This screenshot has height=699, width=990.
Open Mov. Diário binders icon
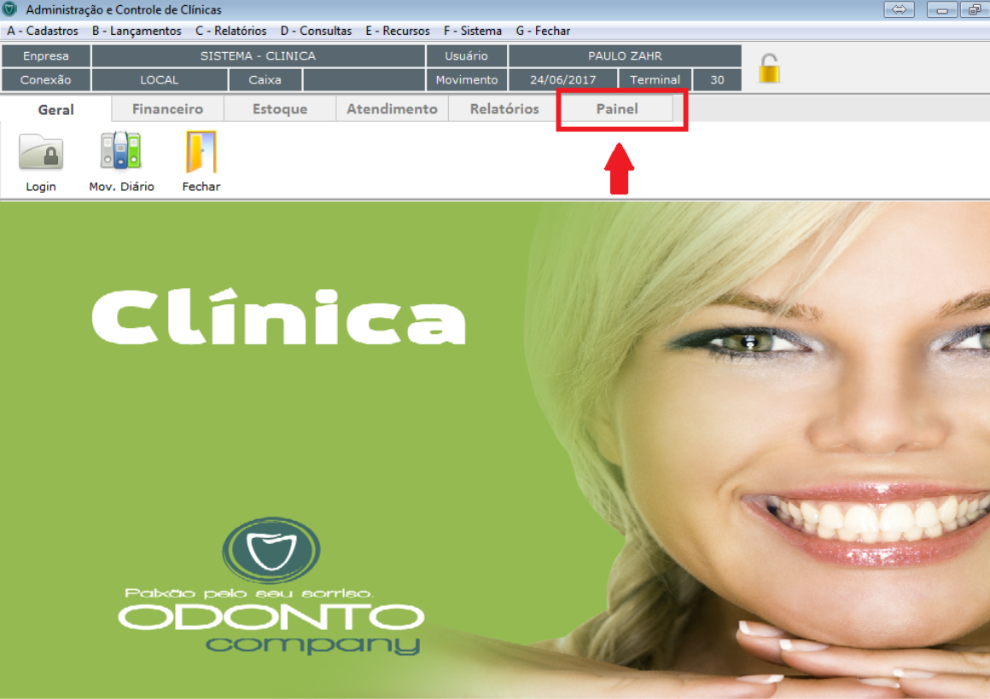120,150
